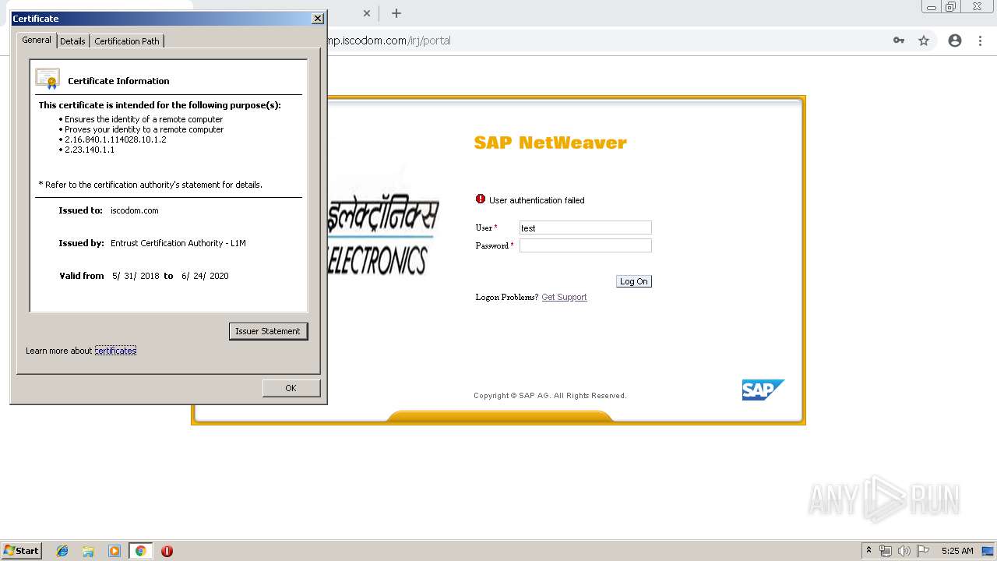
Task: Close the current Chrome tab
Action: [x=367, y=13]
